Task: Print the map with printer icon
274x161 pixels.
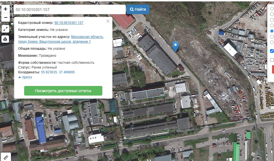Action: coord(5,39)
